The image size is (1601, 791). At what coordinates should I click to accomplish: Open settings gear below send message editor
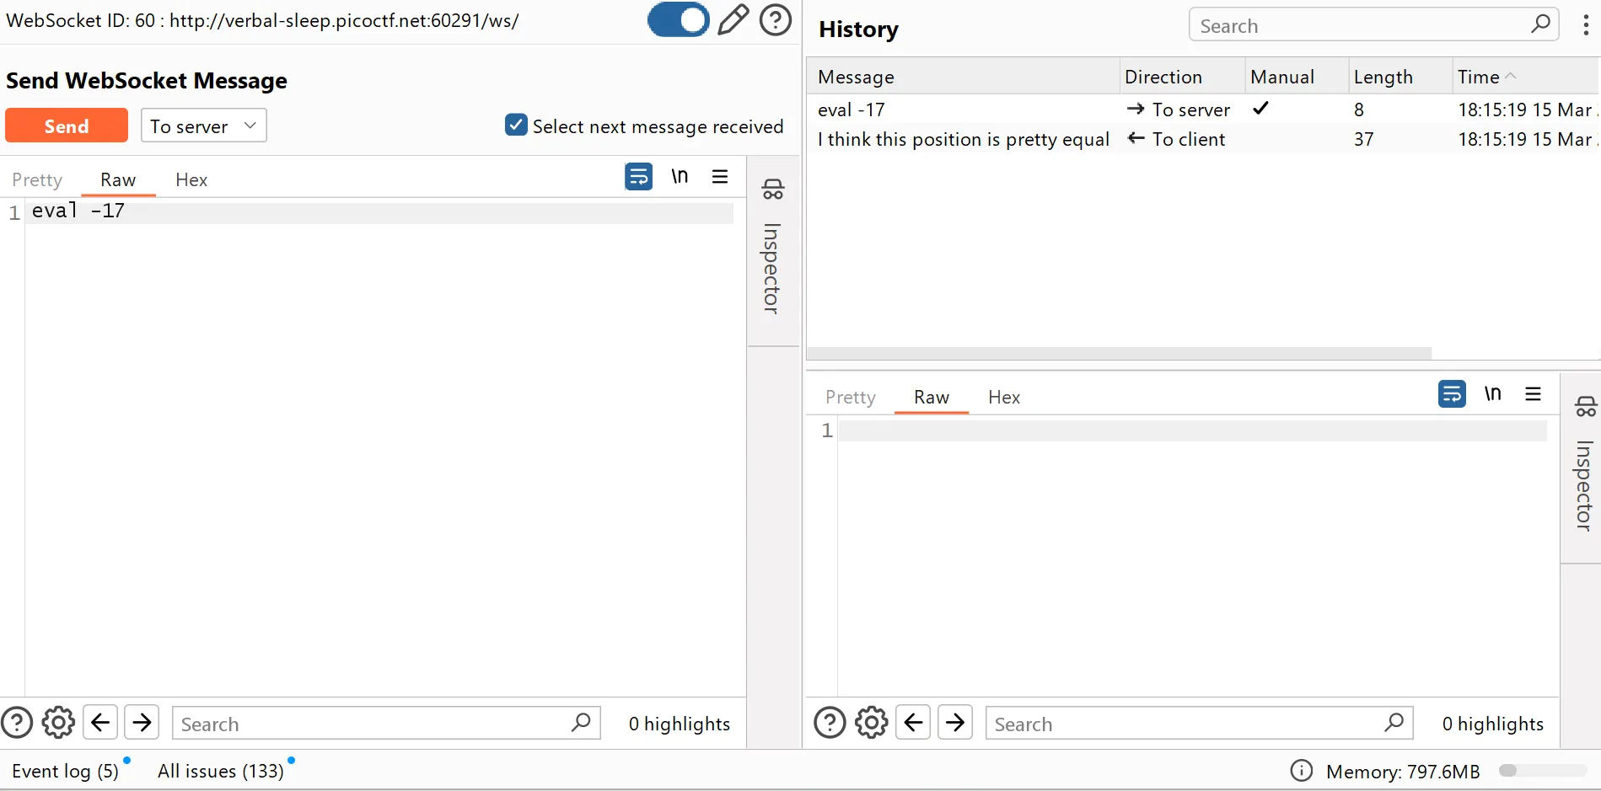tap(58, 723)
